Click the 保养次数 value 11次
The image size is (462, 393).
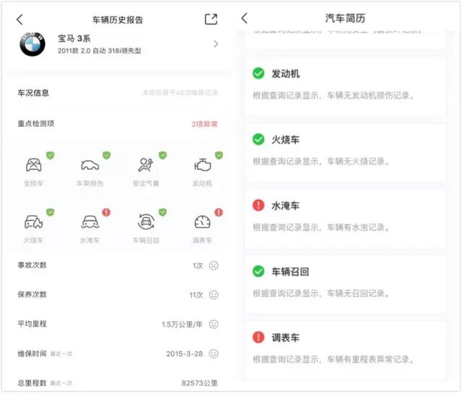[x=196, y=295]
